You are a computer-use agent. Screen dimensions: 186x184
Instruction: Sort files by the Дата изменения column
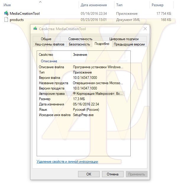coord(94,5)
